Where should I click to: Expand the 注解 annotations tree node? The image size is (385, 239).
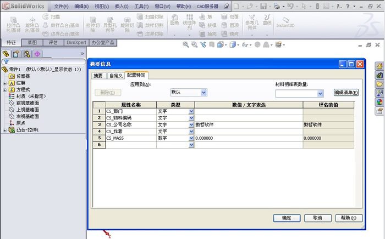click(x=5, y=83)
